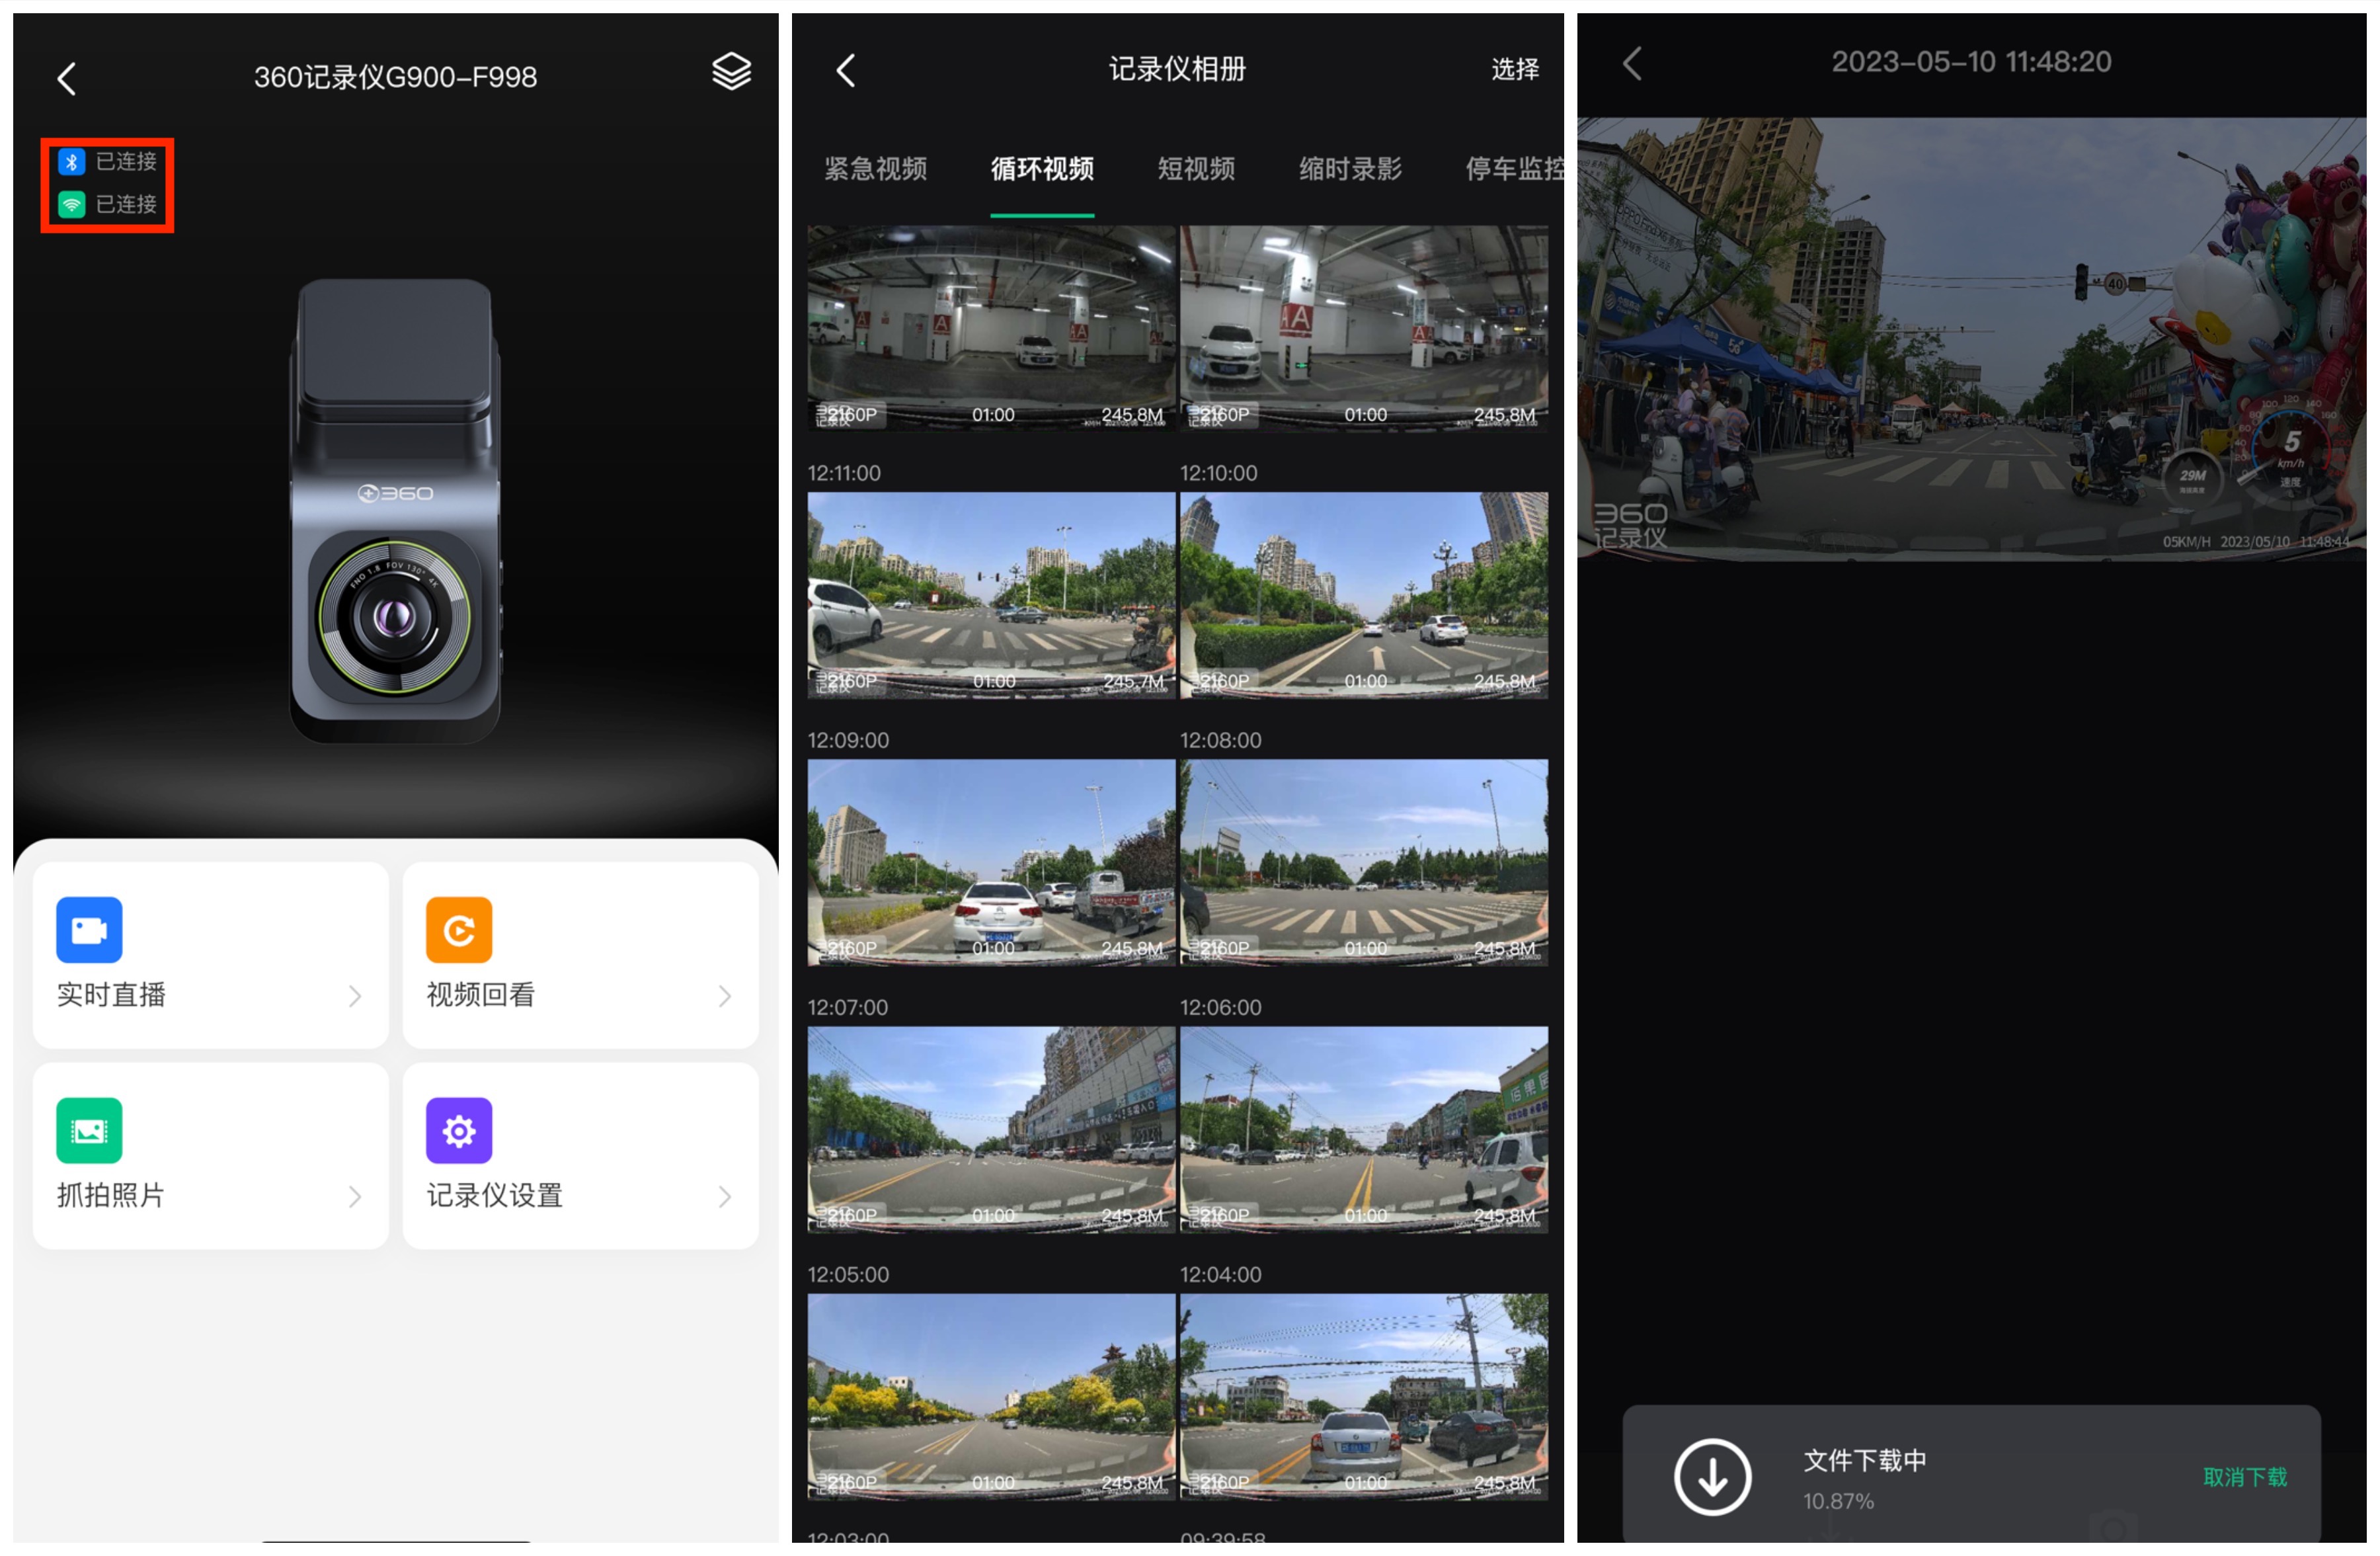
Task: Expand the 记录仪设置 chevron arrow
Action: click(725, 1197)
